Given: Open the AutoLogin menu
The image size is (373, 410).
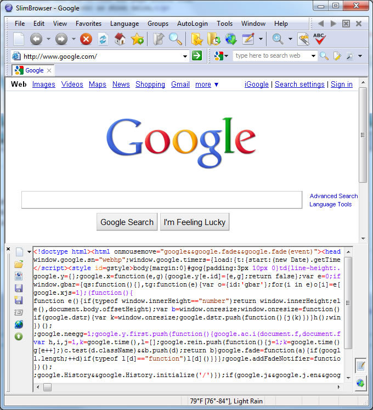Looking at the screenshot, I should [193, 24].
